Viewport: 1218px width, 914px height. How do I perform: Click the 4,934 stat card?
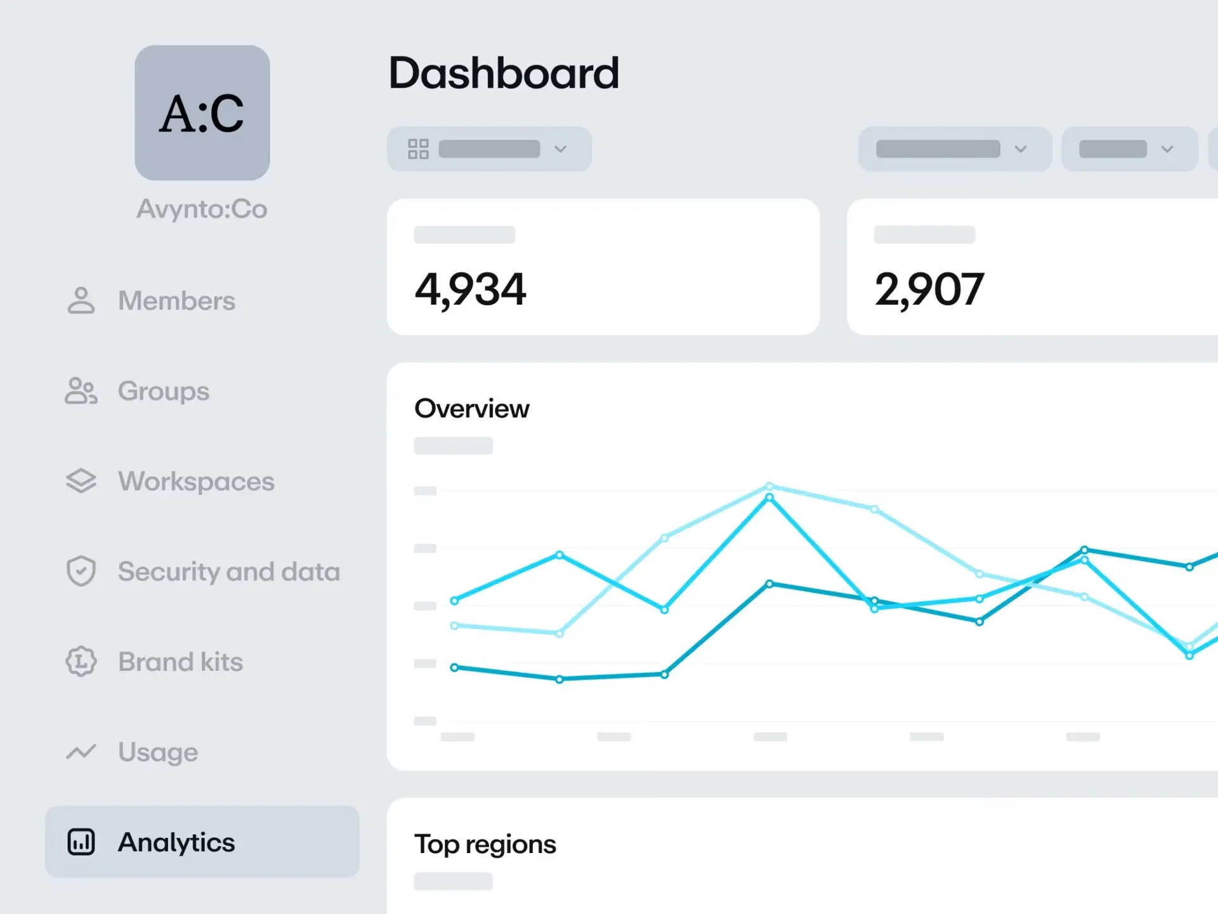pyautogui.click(x=603, y=267)
